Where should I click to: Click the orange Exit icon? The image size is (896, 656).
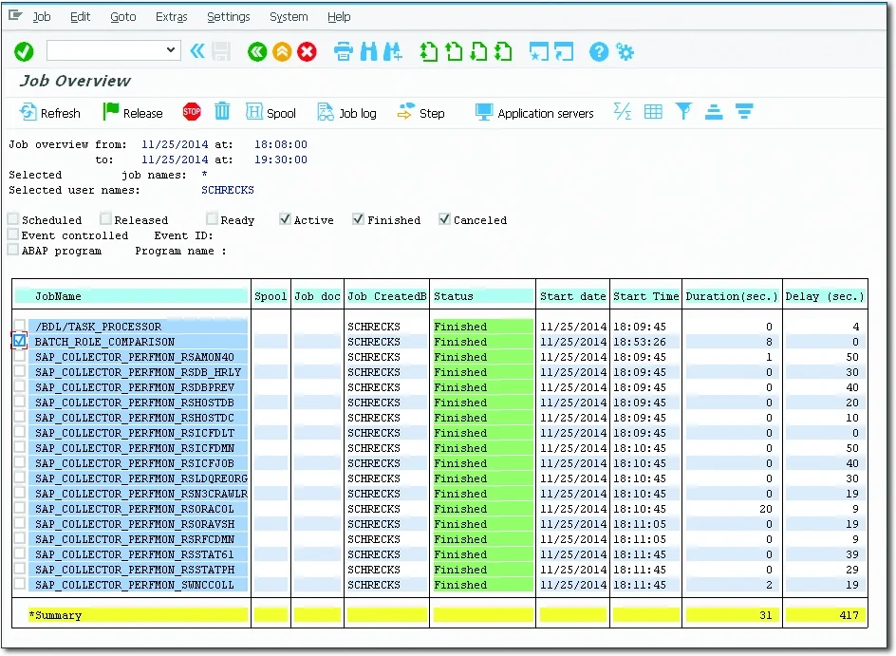click(x=282, y=52)
